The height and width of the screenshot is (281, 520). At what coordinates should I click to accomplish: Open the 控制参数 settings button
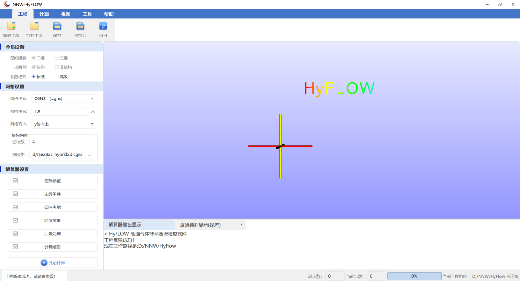[x=53, y=181]
